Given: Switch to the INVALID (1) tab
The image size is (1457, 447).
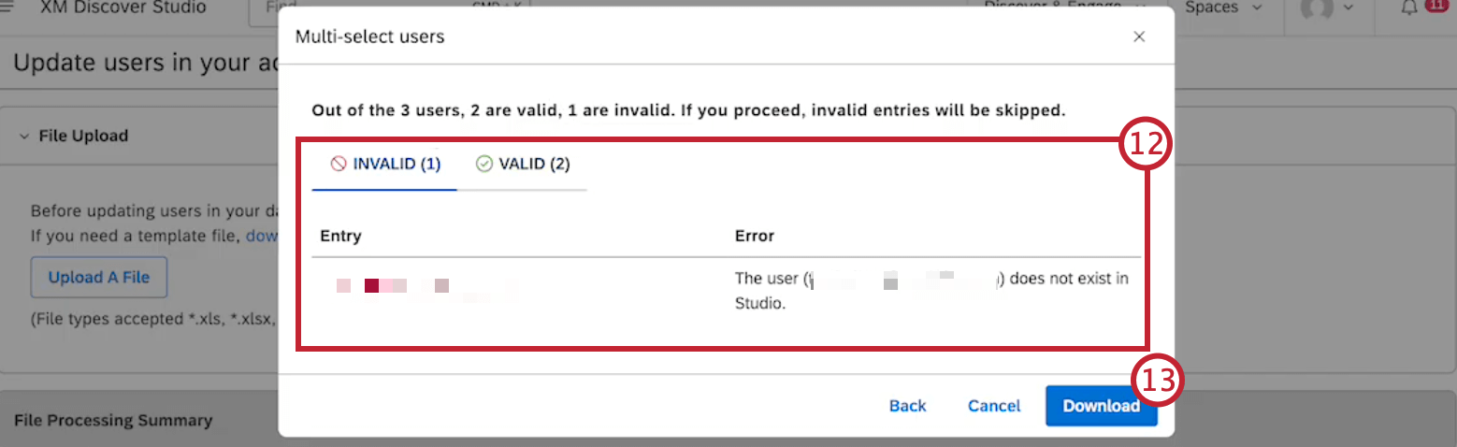Looking at the screenshot, I should (x=384, y=164).
